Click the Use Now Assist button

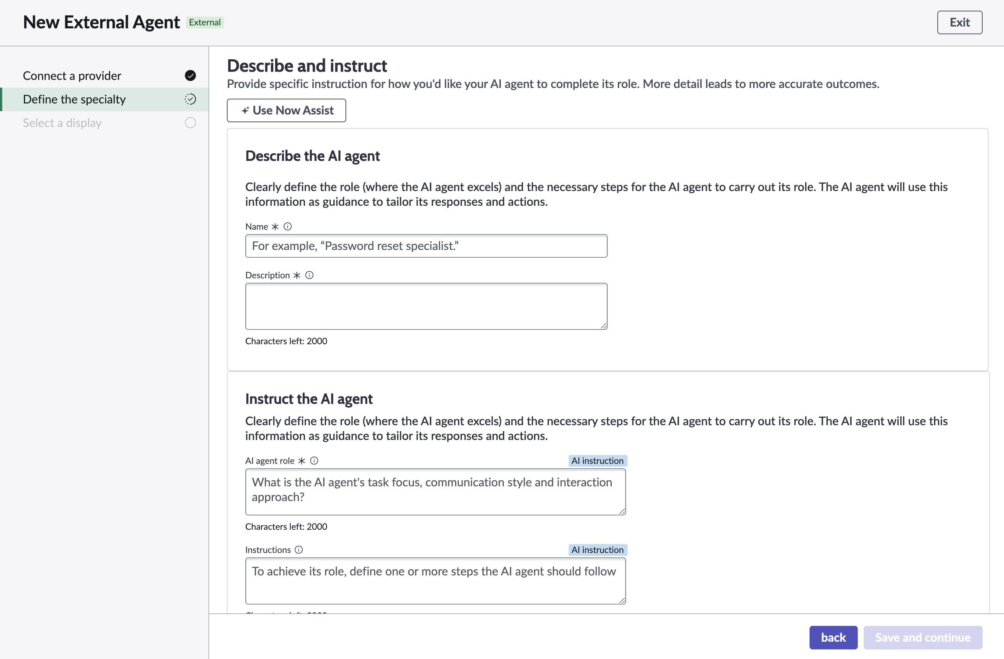pyautogui.click(x=287, y=110)
